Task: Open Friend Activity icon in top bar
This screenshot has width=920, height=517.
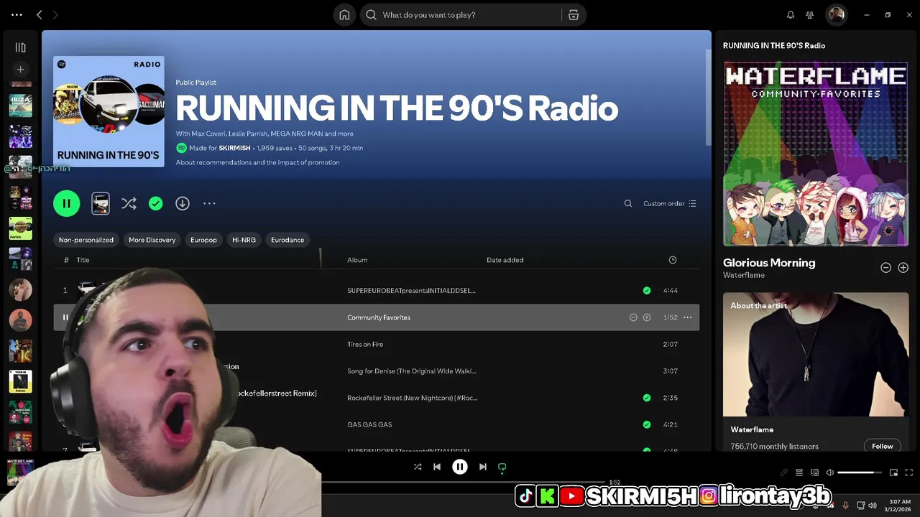Action: click(810, 15)
